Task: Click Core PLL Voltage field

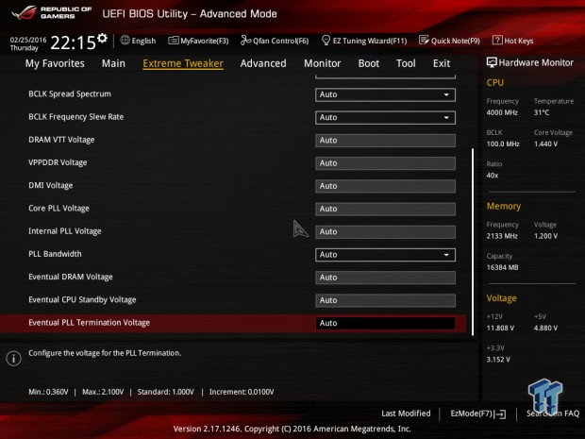Action: pos(385,209)
